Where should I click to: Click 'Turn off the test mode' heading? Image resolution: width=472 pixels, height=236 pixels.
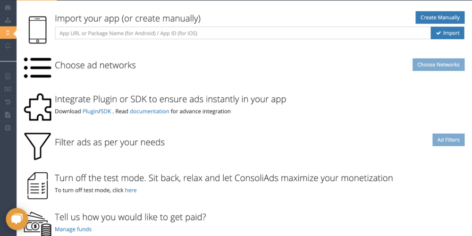pos(224,178)
